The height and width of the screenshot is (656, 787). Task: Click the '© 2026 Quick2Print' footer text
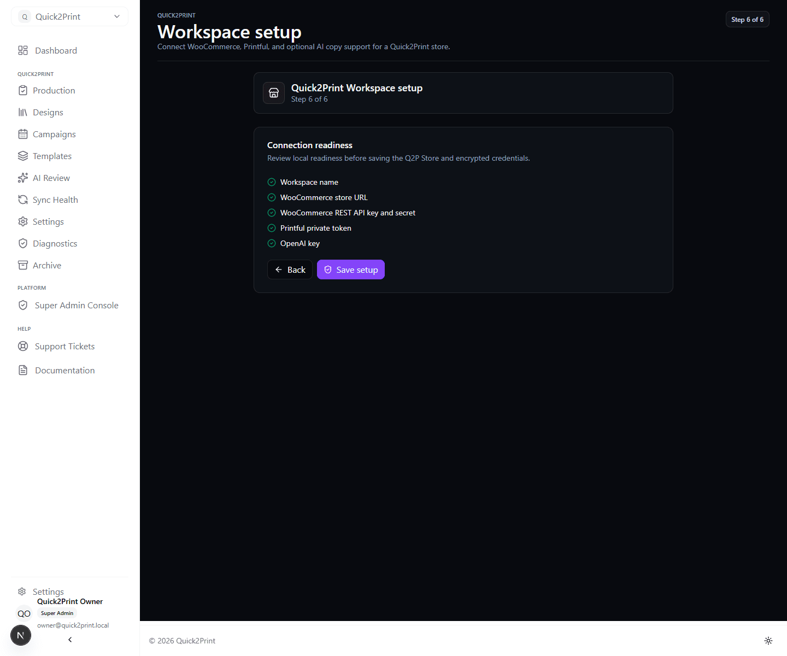click(182, 641)
